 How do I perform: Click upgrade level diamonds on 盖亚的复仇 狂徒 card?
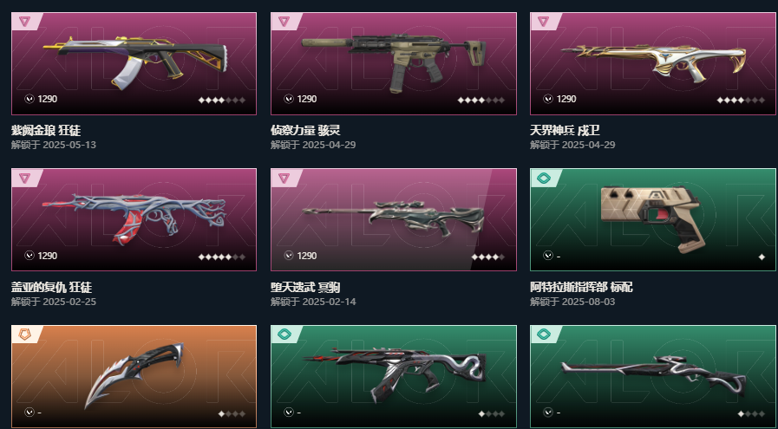[x=222, y=257]
